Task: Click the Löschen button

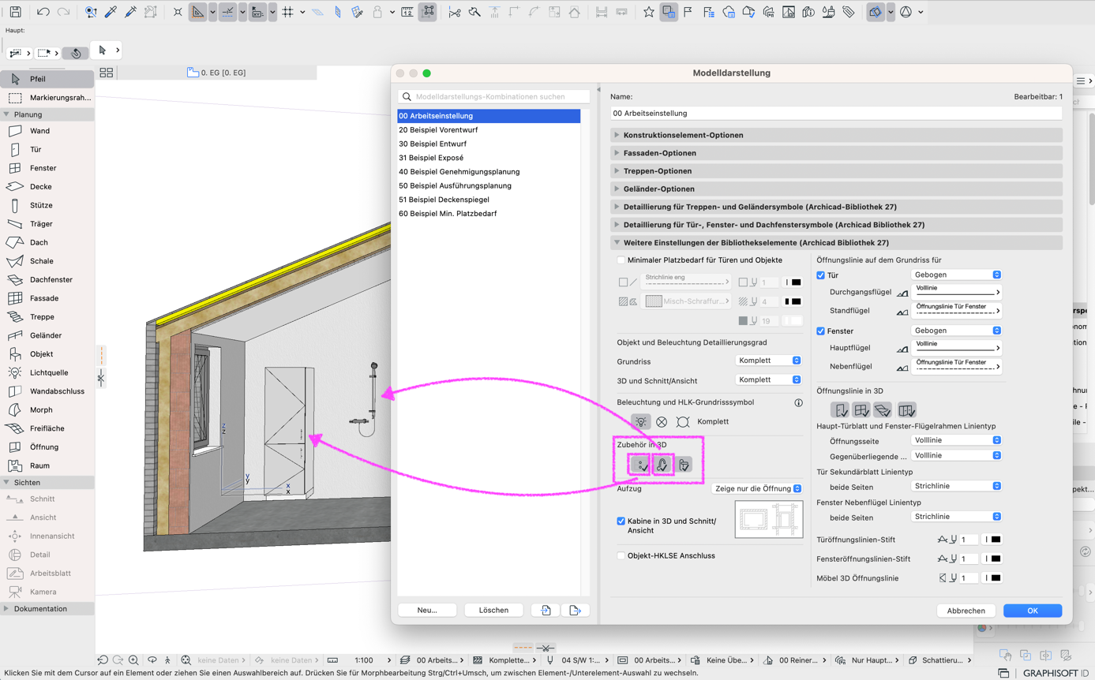Action: 493,611
